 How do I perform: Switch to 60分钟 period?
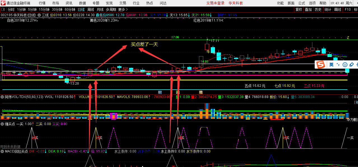pyautogui.click(x=70, y=9)
